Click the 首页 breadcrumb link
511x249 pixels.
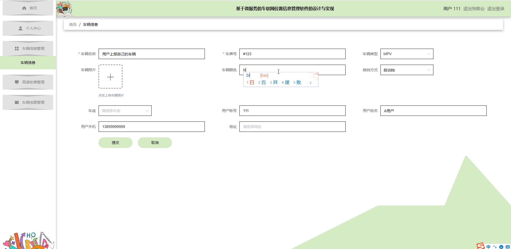tap(73, 25)
